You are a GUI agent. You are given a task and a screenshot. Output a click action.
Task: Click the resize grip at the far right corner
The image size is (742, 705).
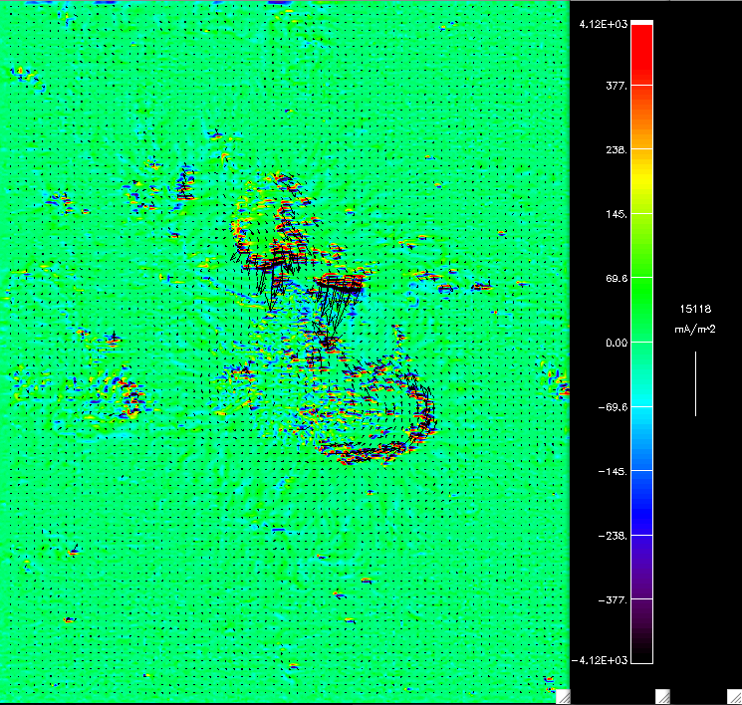tap(734, 697)
